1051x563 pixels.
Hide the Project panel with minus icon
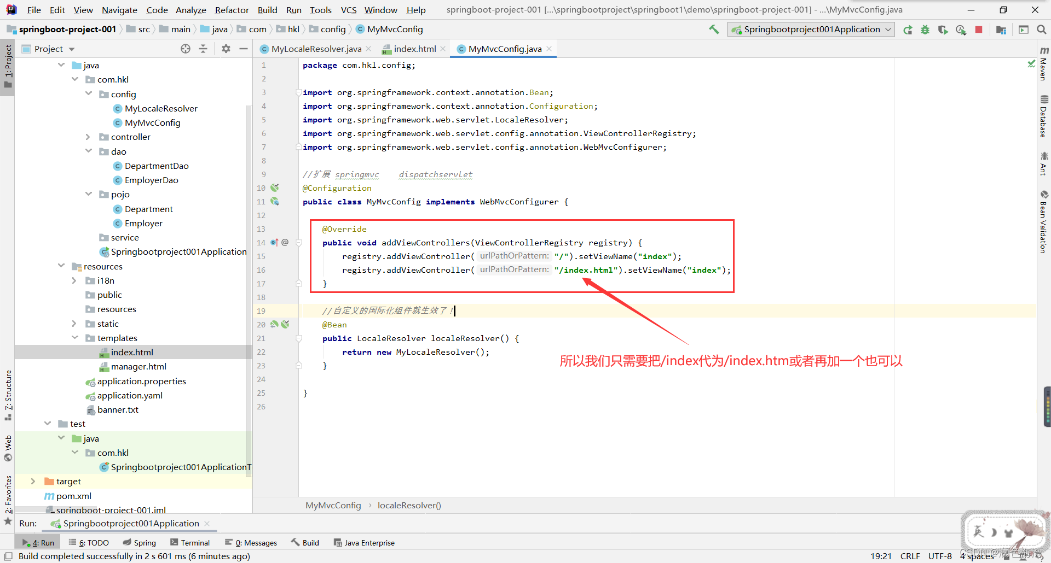[244, 49]
